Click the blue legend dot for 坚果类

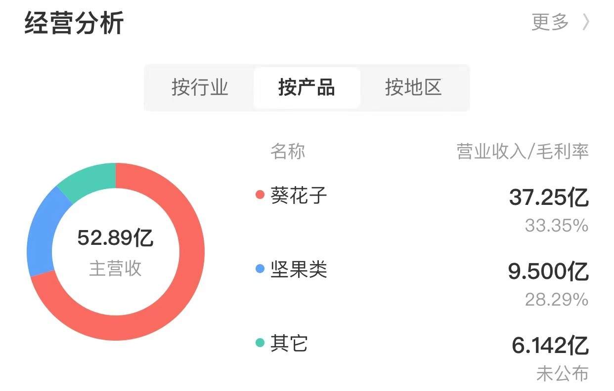[x=260, y=269]
